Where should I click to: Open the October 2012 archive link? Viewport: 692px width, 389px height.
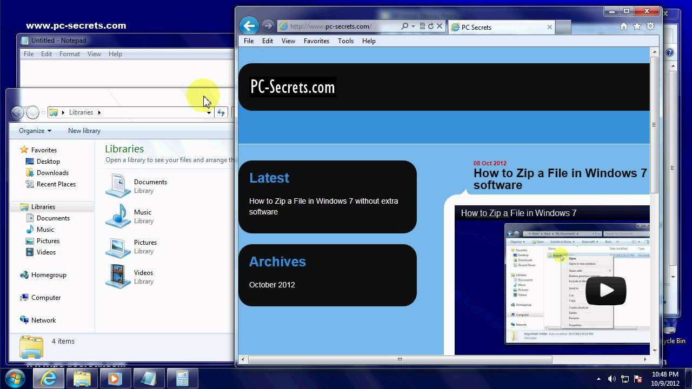click(272, 285)
